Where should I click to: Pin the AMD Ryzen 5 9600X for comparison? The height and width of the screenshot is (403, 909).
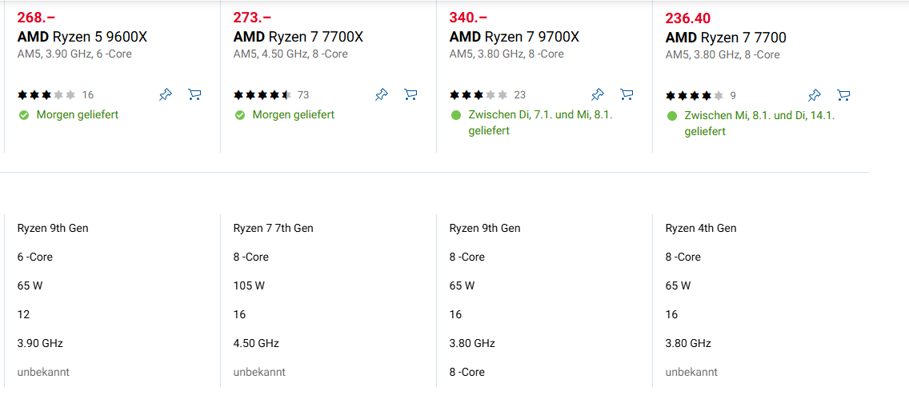coord(166,95)
